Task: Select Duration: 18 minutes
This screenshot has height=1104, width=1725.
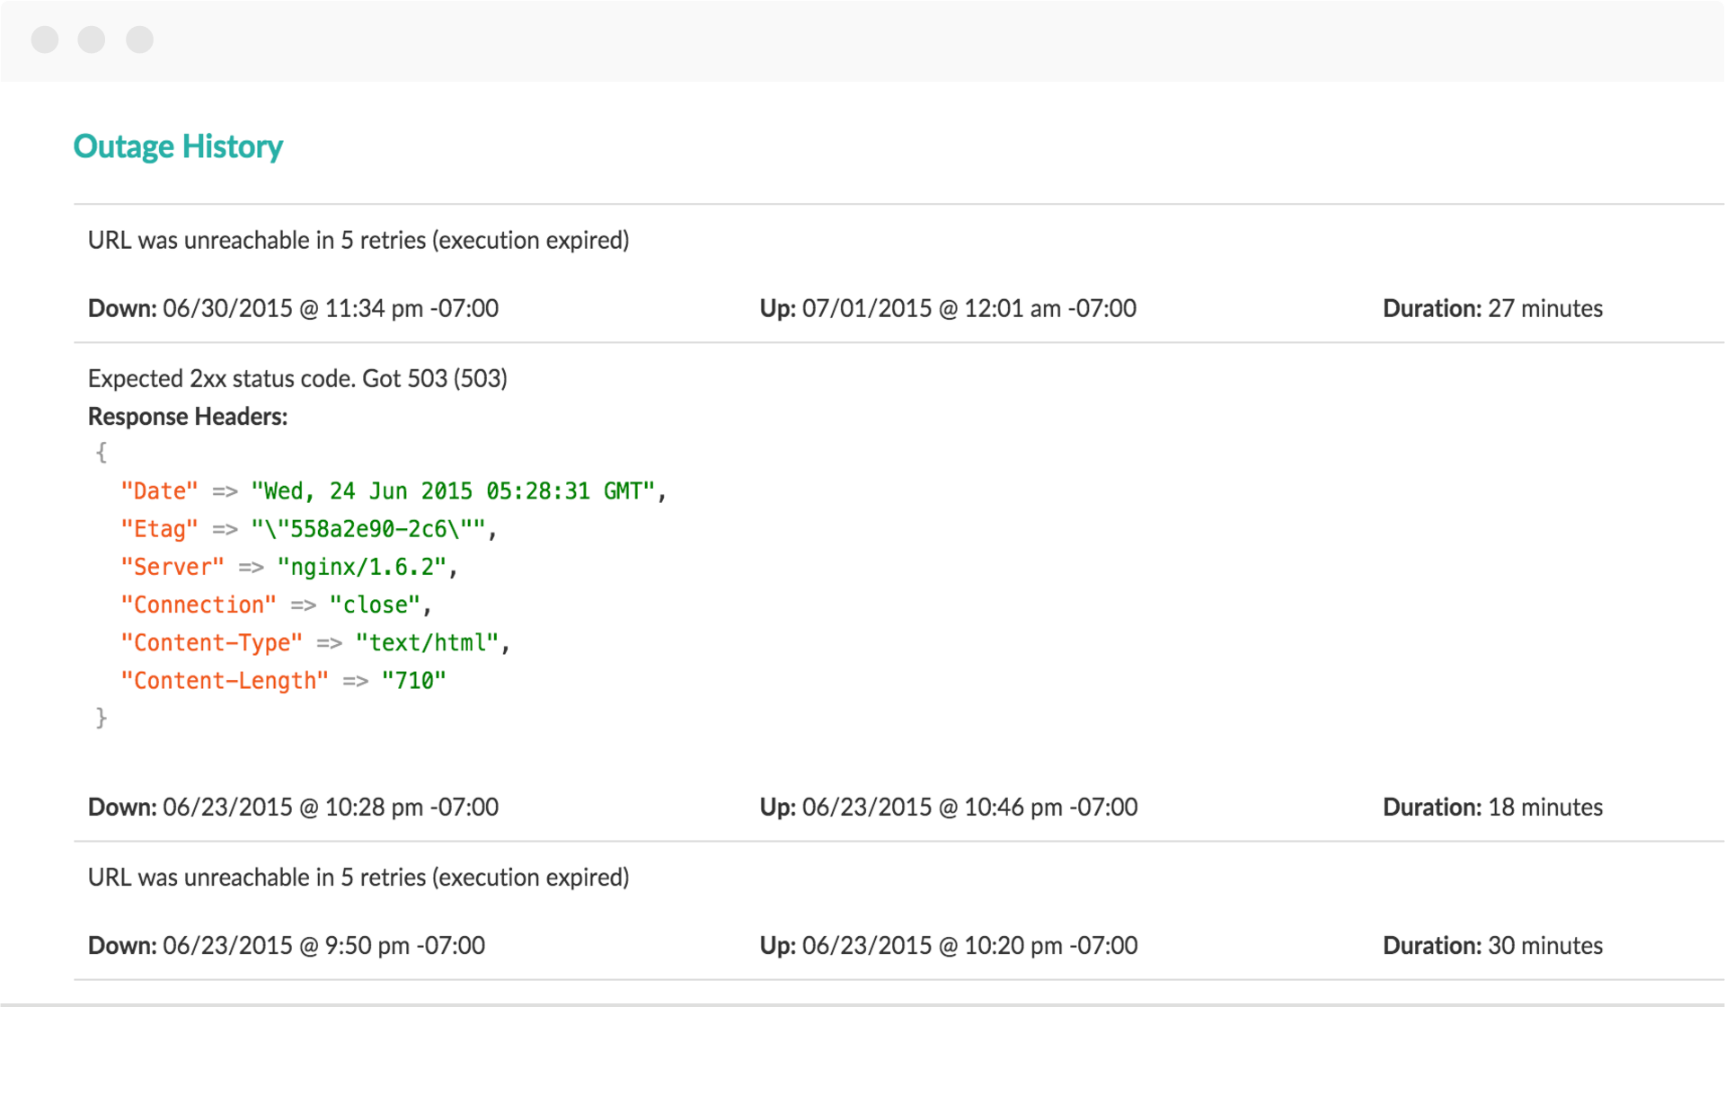Action: 1492,808
